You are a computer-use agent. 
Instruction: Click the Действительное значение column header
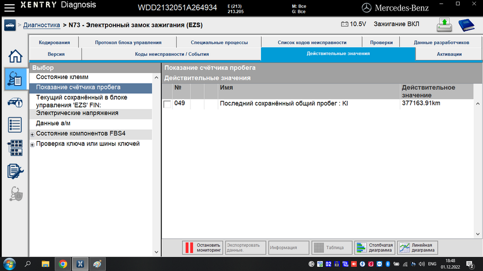[x=437, y=92]
